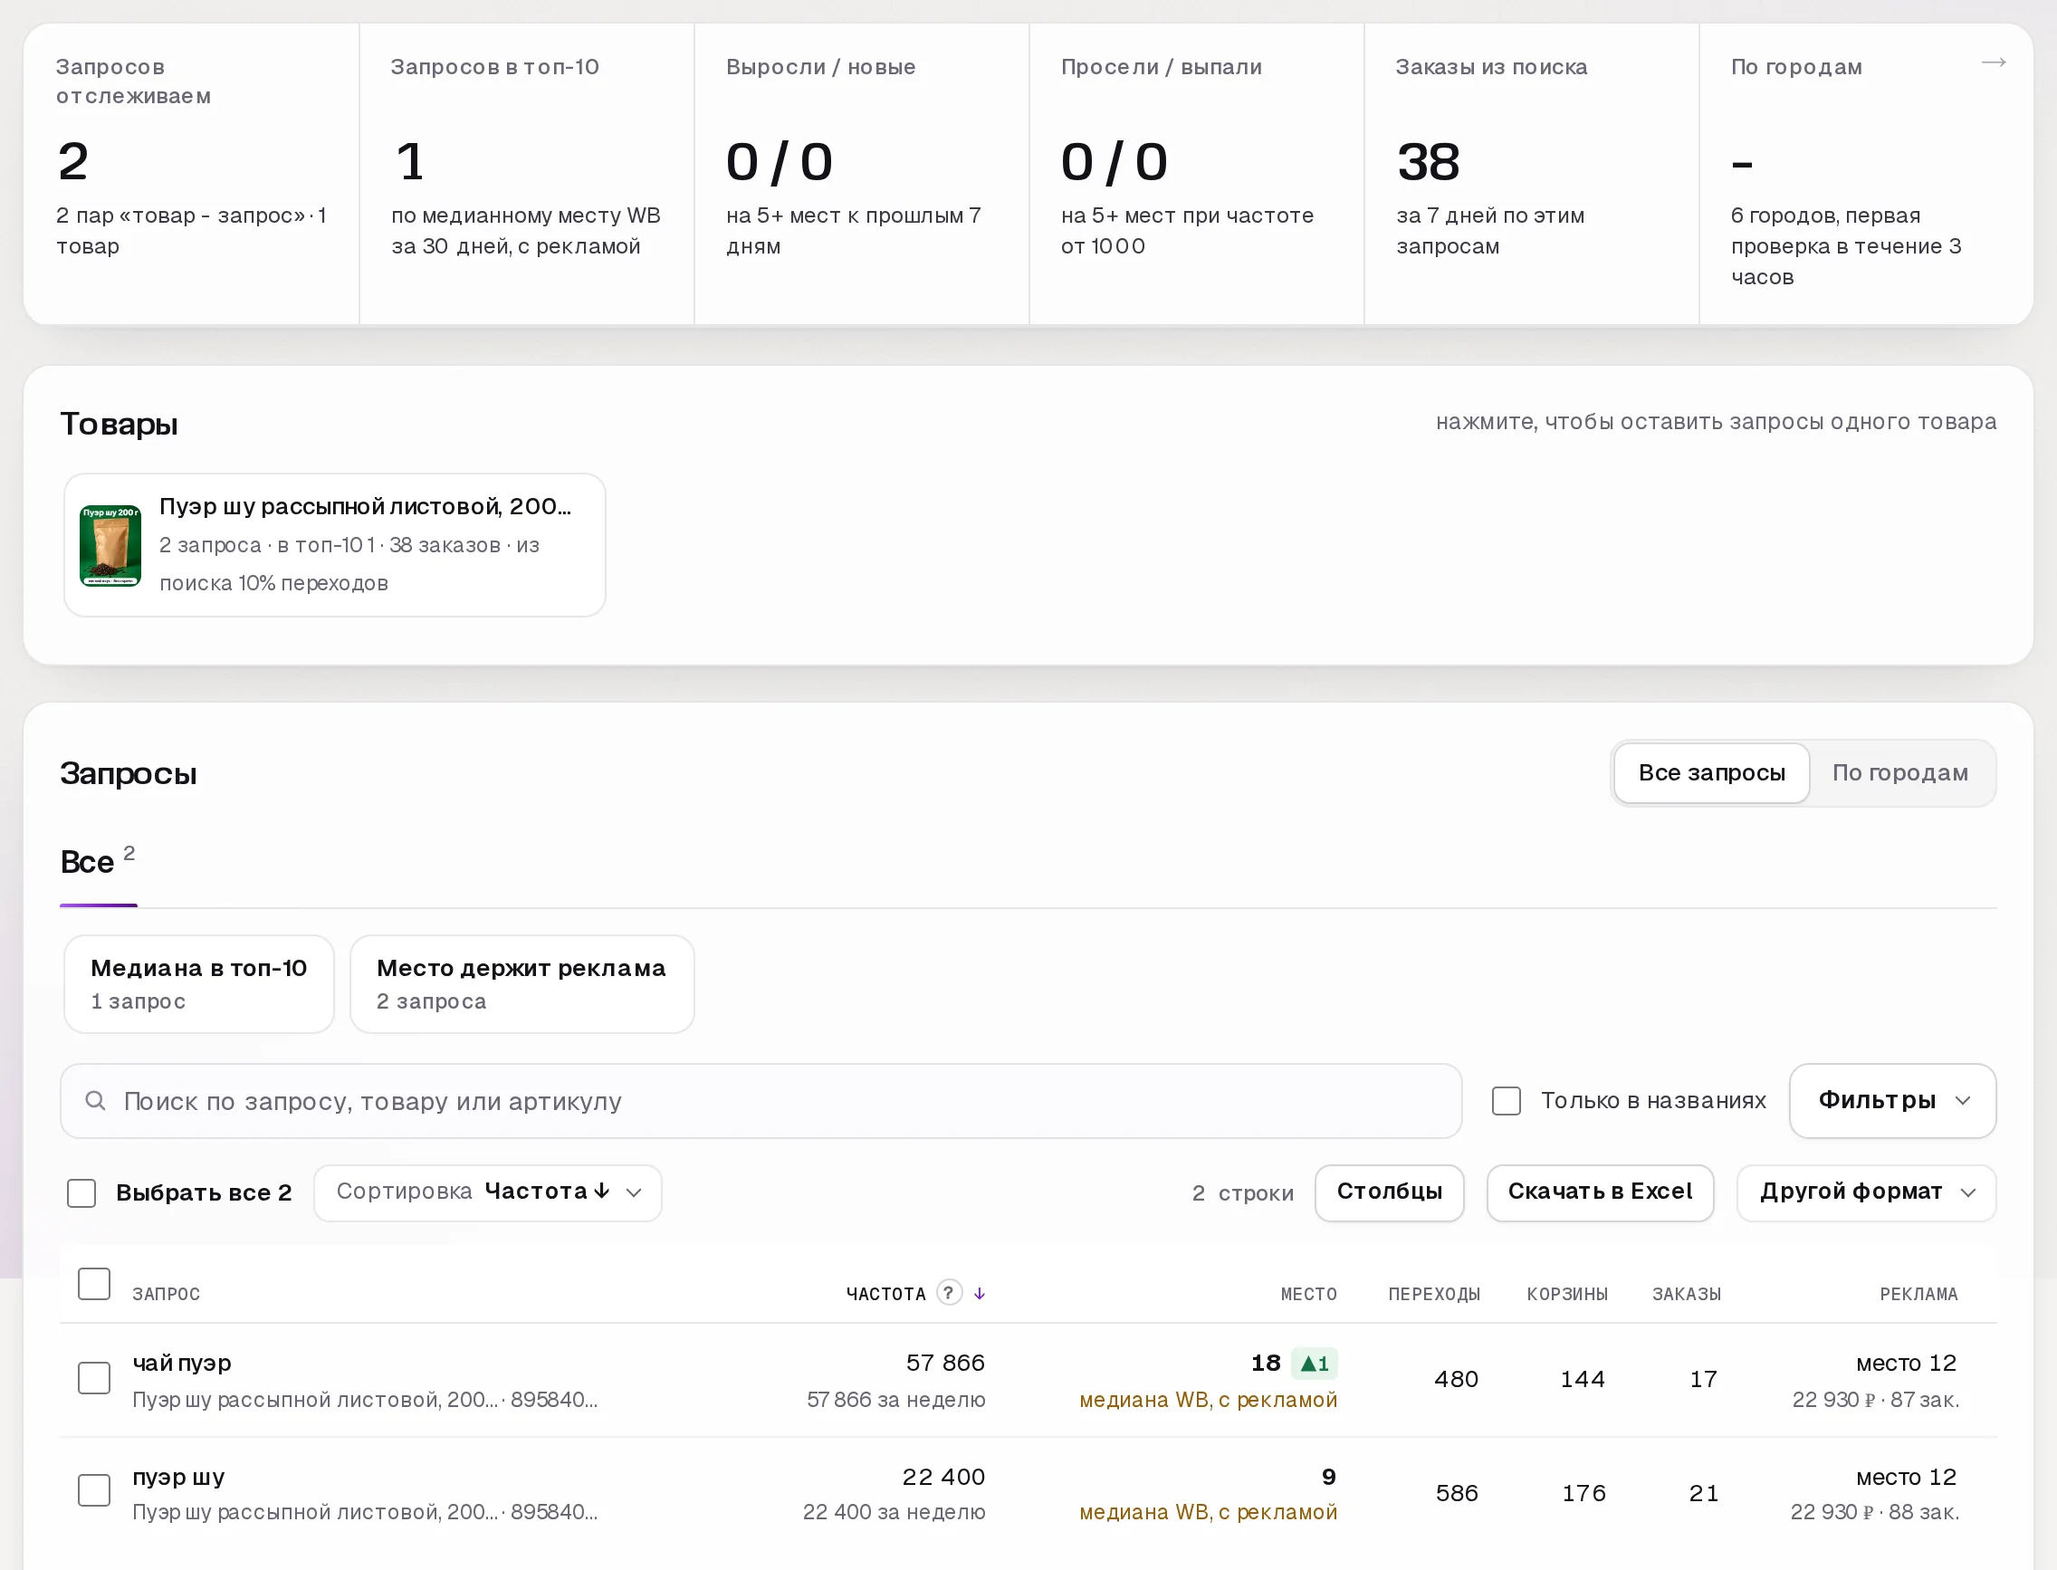The image size is (2057, 1570).
Task: Check the Выбрать все 2 checkbox
Action: [x=81, y=1192]
